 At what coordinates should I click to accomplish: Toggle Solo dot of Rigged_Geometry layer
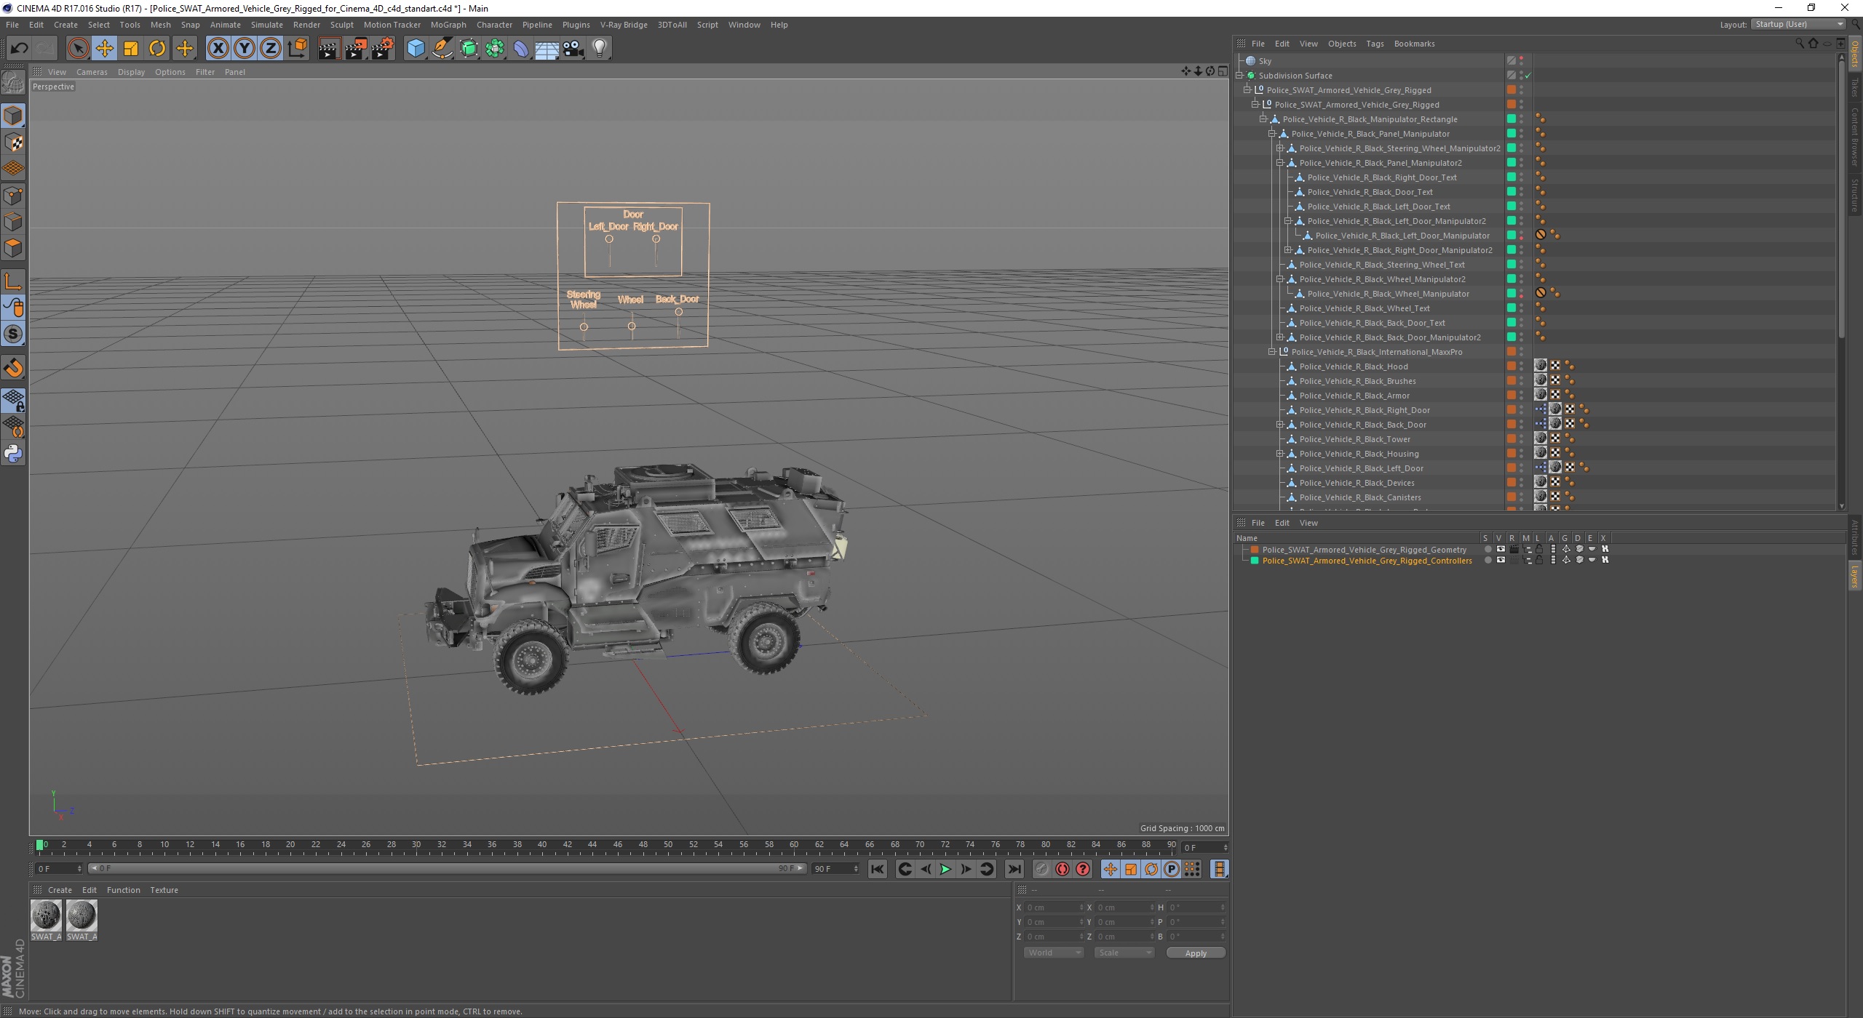(1487, 550)
